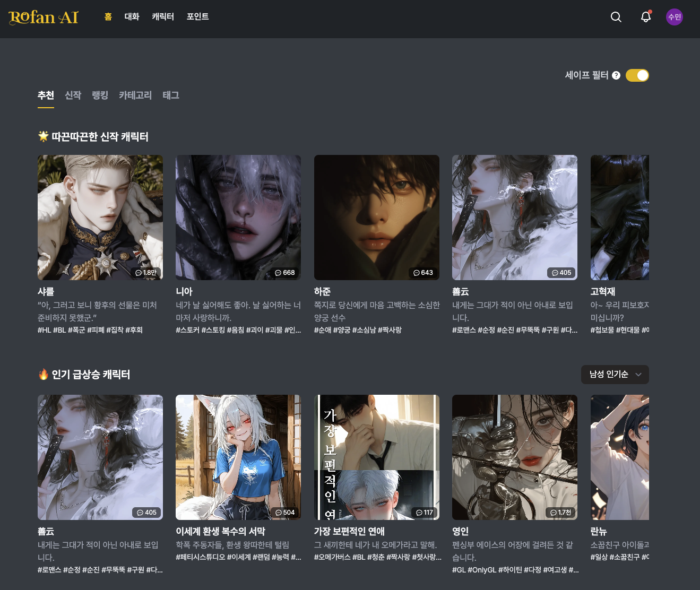Open search using the magnifier icon

tap(616, 17)
